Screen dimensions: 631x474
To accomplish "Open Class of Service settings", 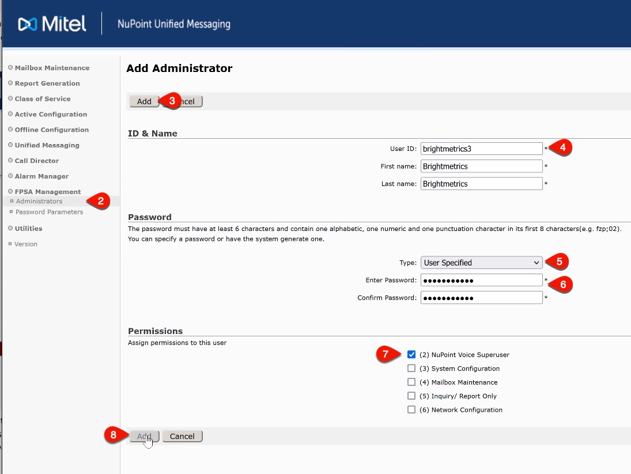I will pyautogui.click(x=41, y=98).
